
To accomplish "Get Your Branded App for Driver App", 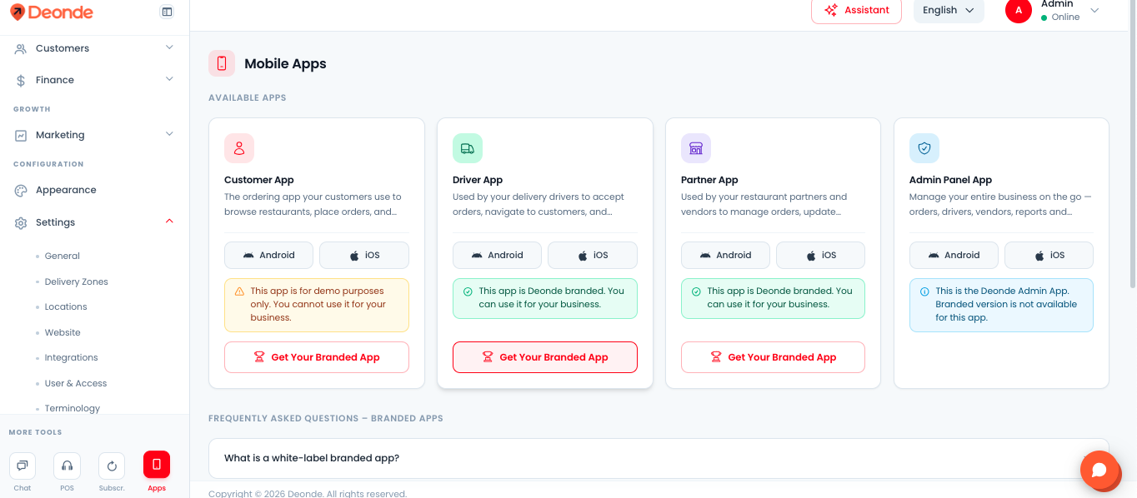I will point(545,357).
